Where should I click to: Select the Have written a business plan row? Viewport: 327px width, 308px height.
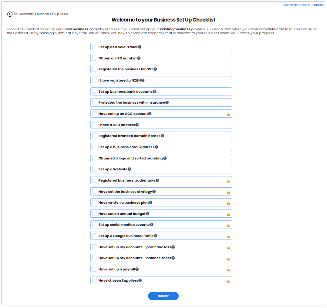(161, 202)
